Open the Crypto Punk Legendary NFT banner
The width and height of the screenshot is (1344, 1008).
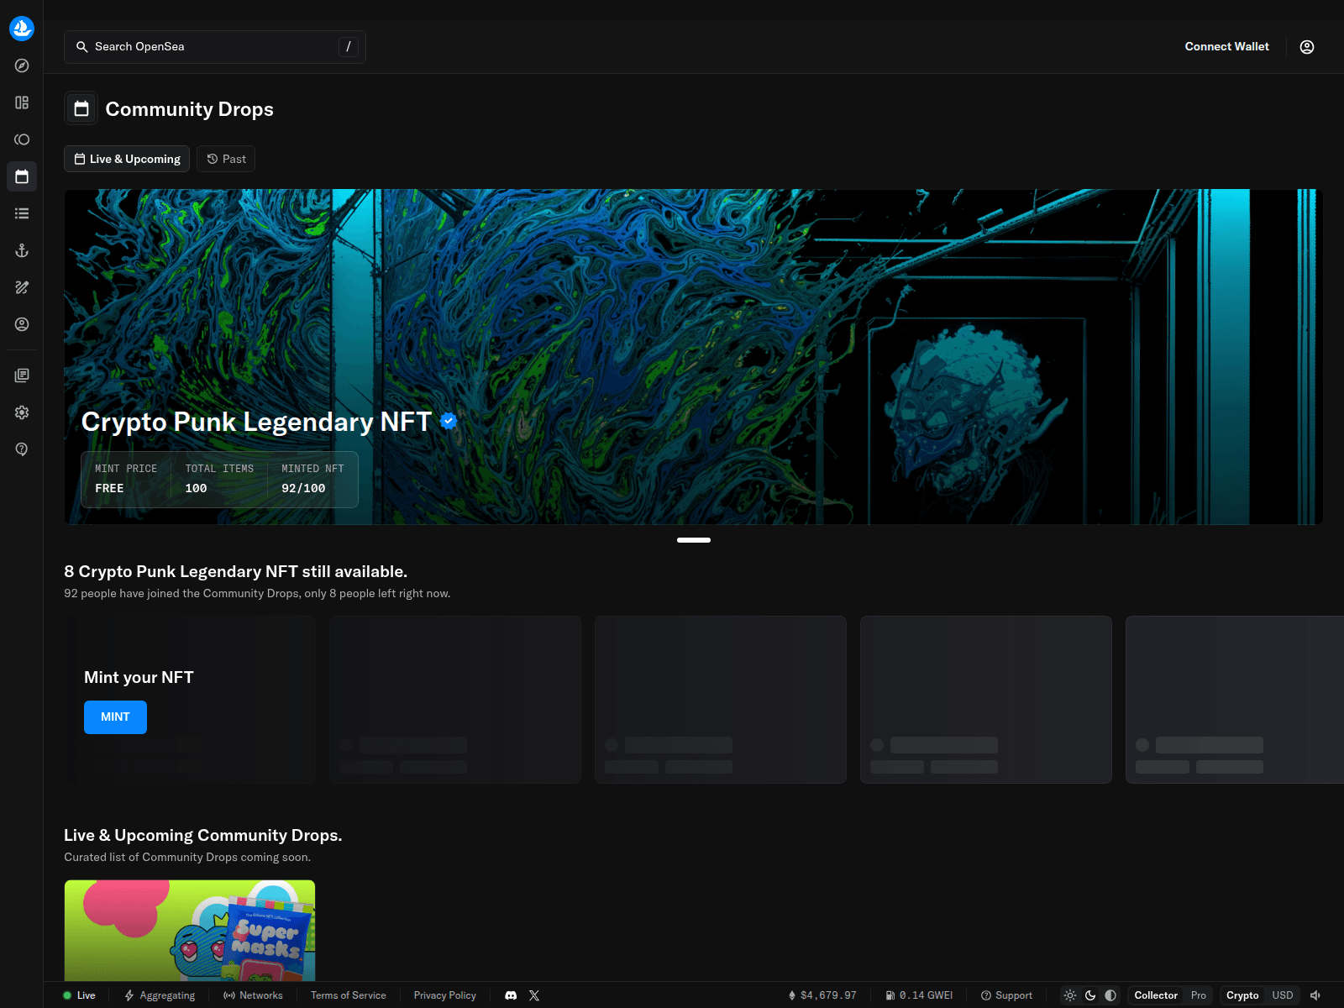694,357
